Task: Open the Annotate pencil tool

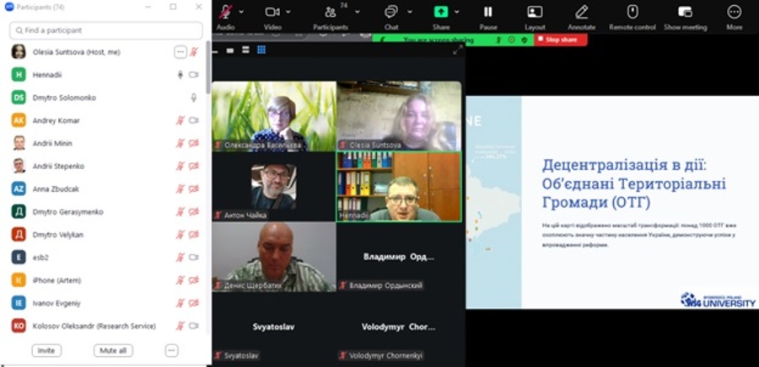Action: 581,12
